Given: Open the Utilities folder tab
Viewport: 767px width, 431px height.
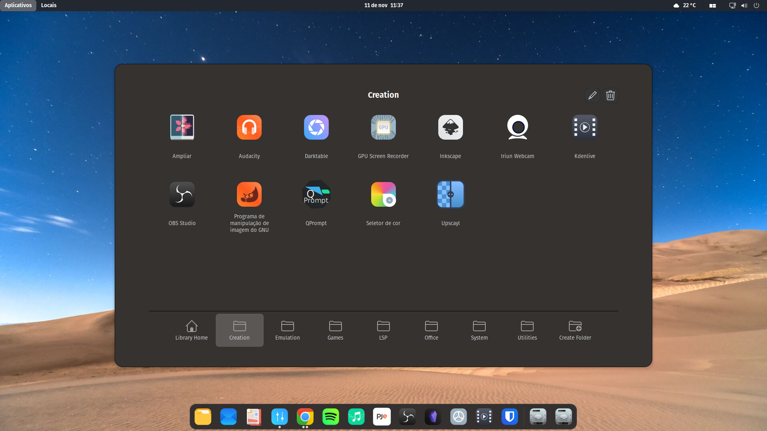Looking at the screenshot, I should pos(527,330).
